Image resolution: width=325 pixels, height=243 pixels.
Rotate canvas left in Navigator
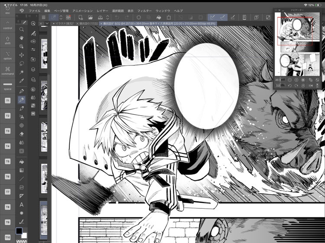click(x=290, y=85)
